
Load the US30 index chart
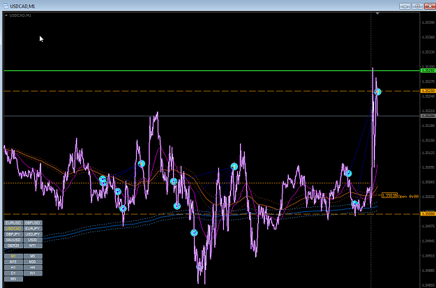(33, 240)
